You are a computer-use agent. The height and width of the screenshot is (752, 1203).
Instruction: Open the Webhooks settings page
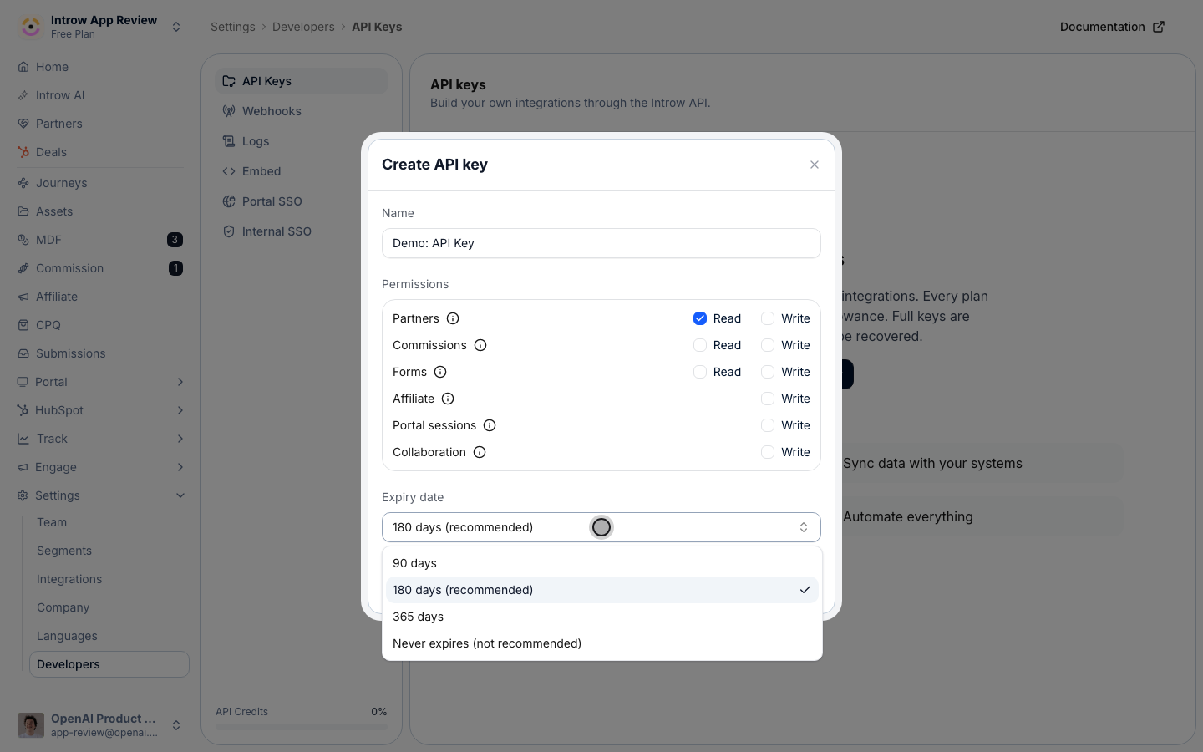(302, 111)
